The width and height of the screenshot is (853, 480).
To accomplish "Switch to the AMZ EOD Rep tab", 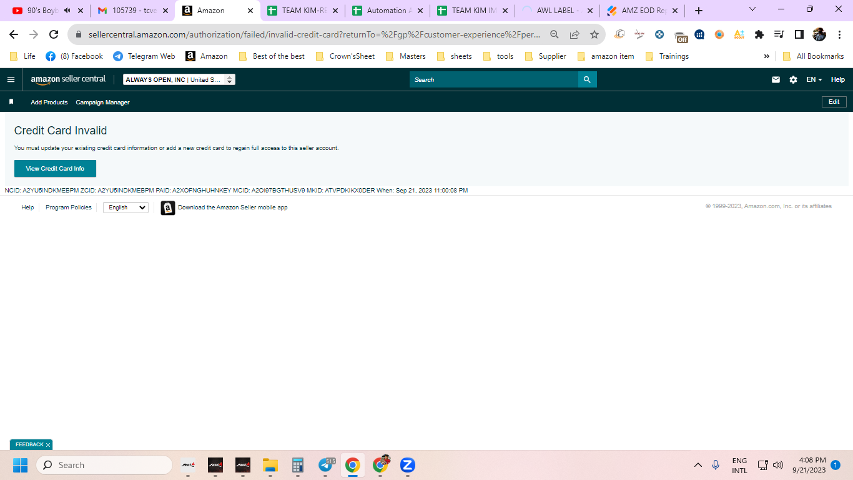I will coord(642,11).
